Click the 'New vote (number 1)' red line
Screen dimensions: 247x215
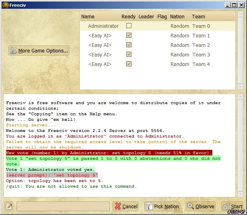[109, 153]
